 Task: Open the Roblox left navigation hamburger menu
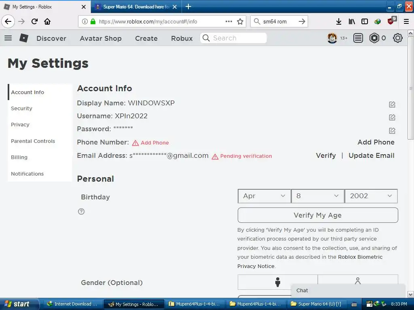(x=8, y=38)
